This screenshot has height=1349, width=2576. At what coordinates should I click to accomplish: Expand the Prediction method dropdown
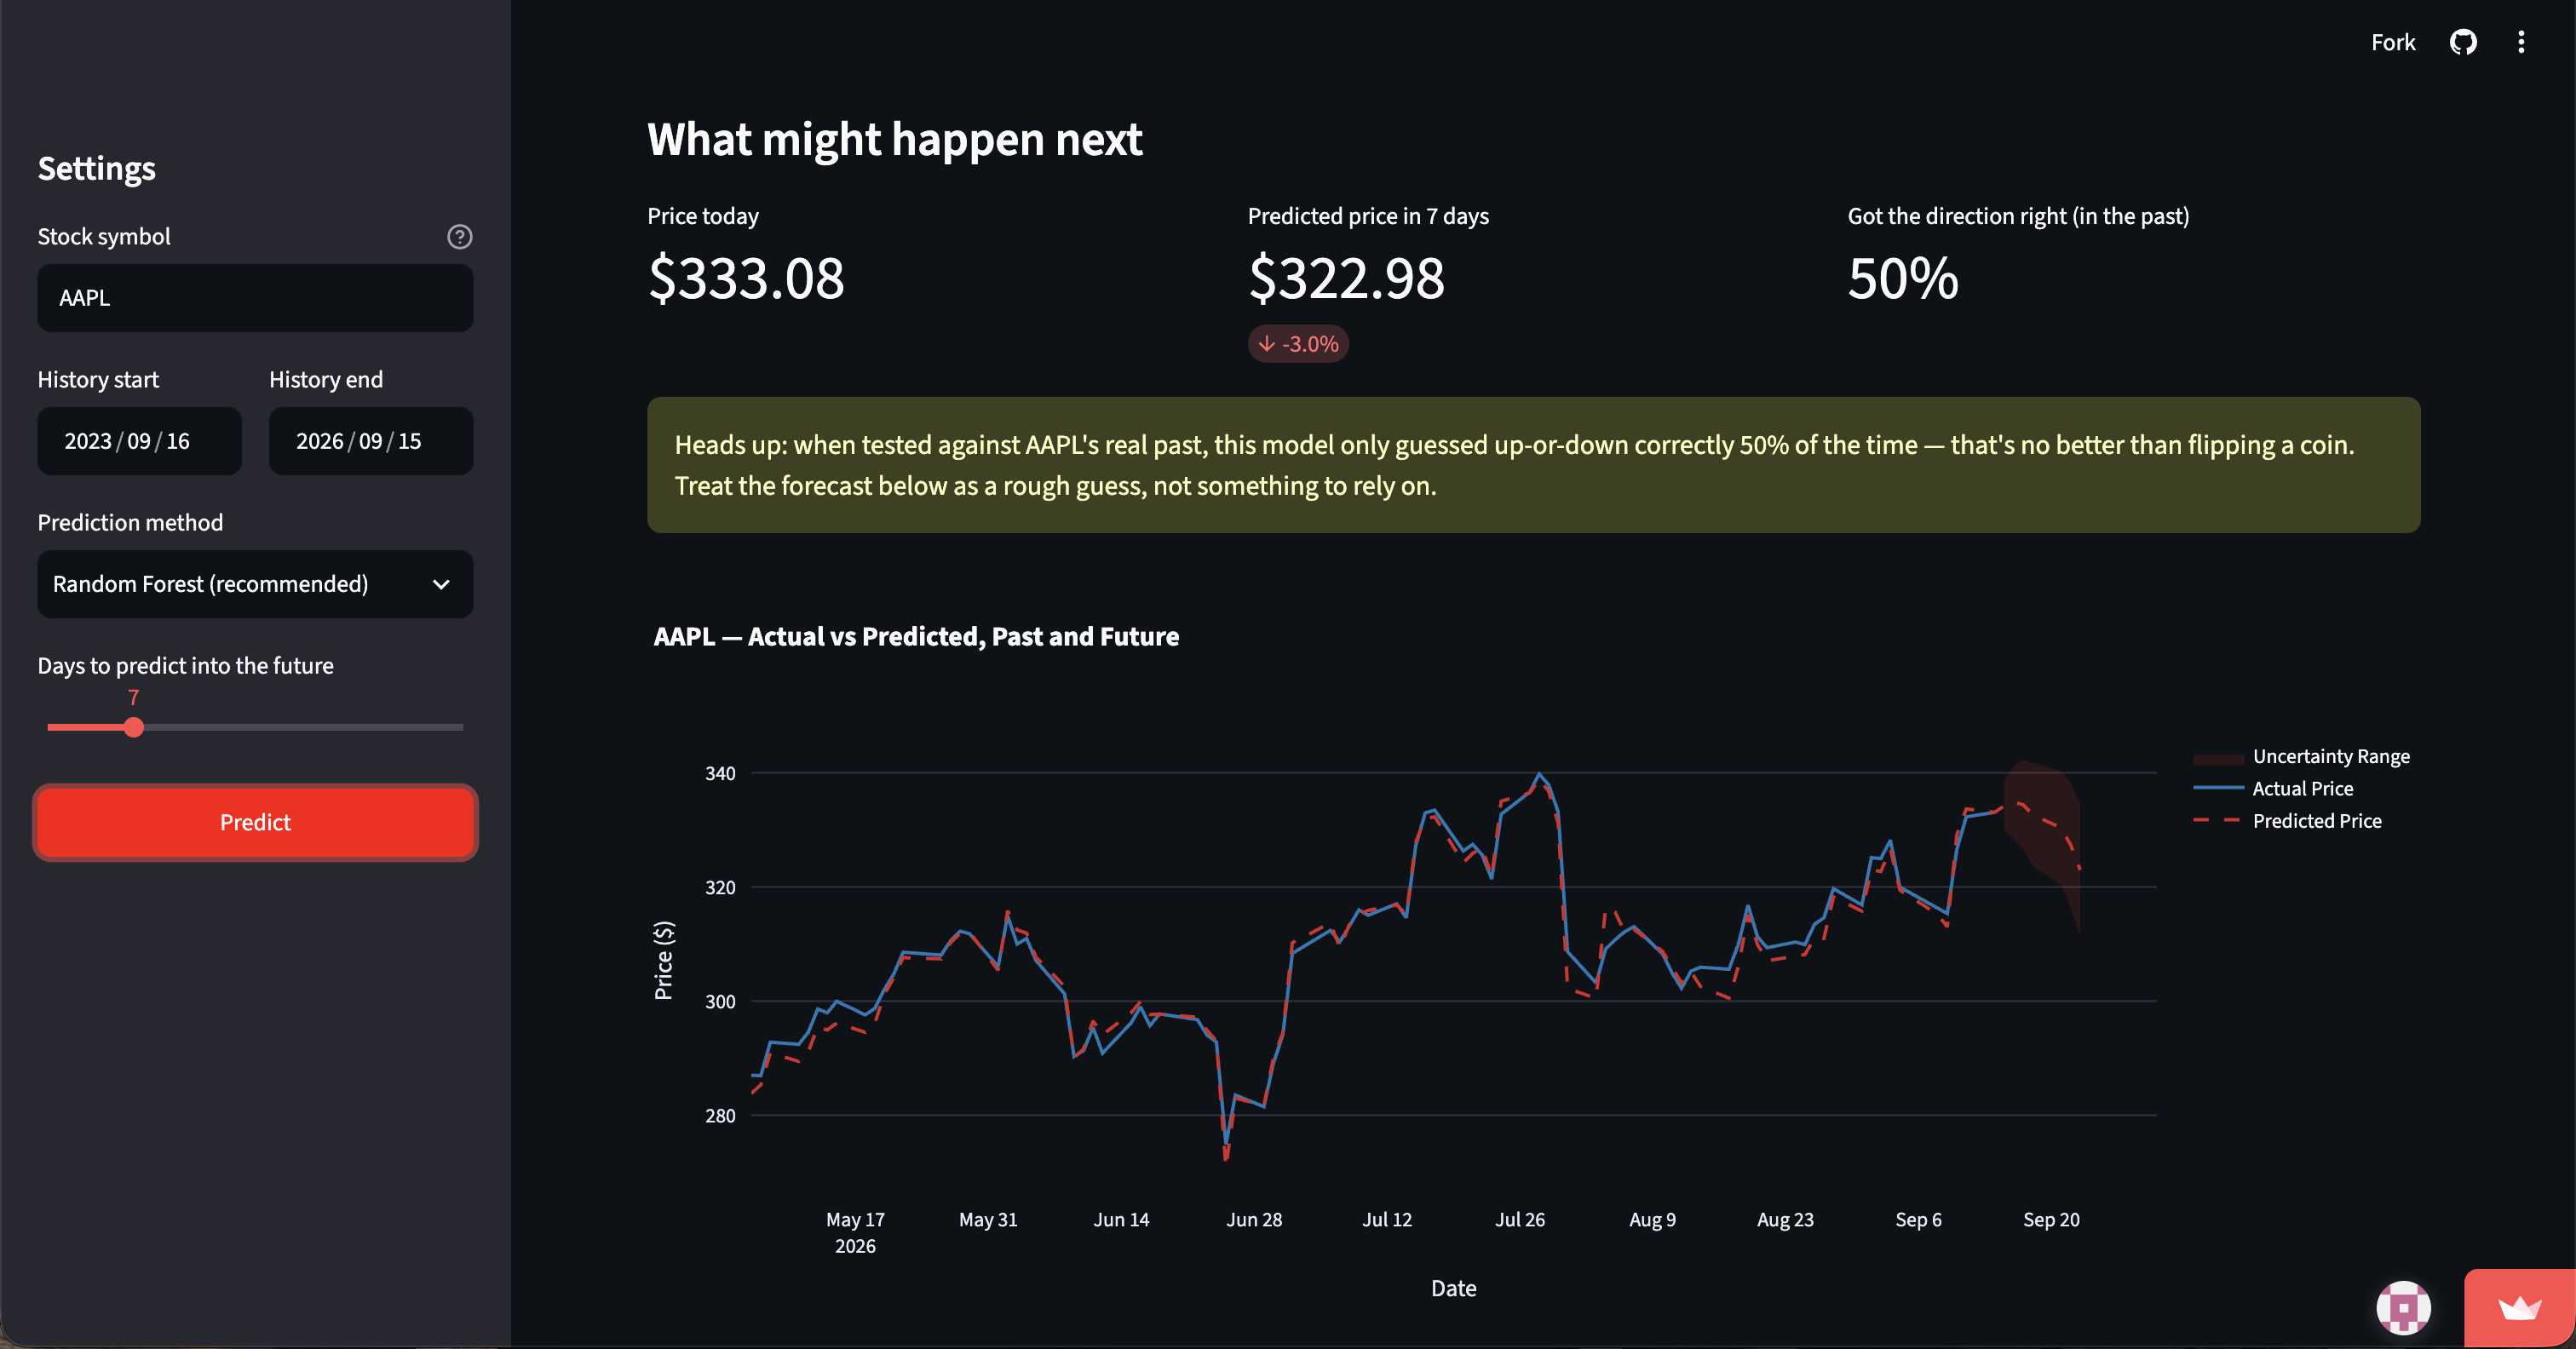pos(255,584)
